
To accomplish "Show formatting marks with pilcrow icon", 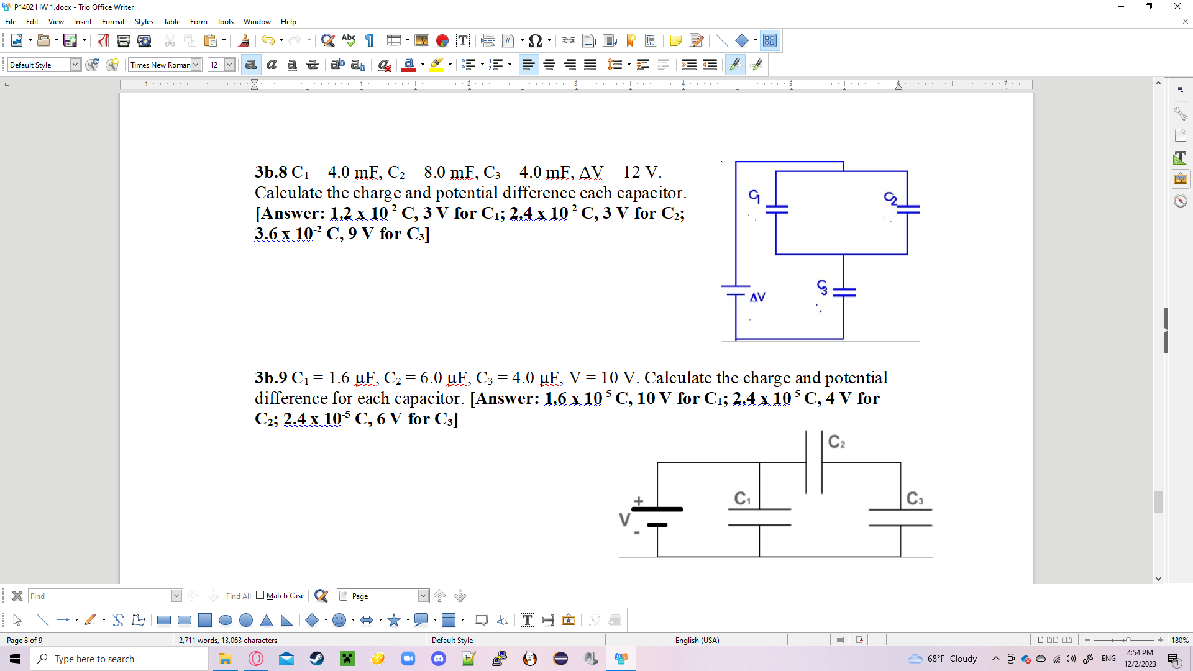I will coord(368,40).
